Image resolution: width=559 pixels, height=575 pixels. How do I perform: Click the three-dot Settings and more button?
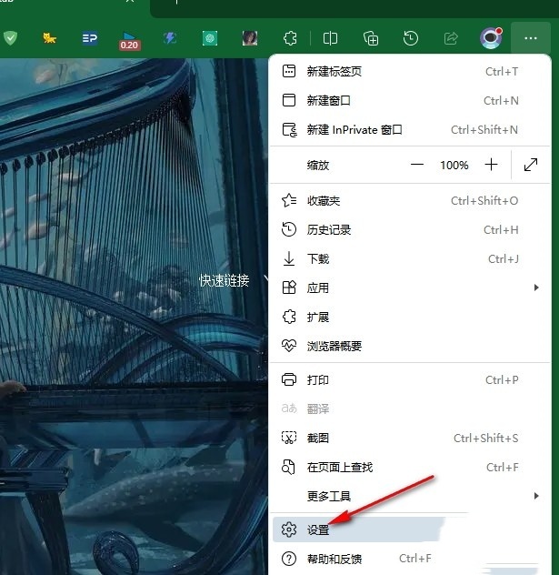[x=531, y=38]
